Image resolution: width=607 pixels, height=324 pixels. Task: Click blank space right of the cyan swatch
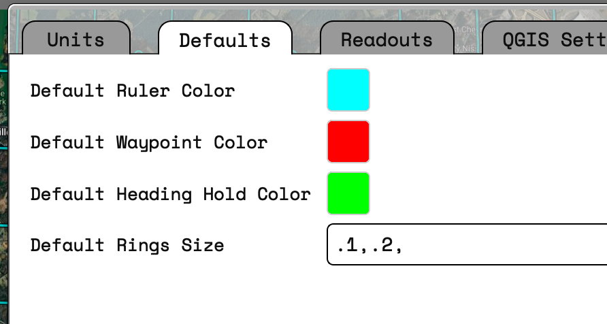coord(476,90)
